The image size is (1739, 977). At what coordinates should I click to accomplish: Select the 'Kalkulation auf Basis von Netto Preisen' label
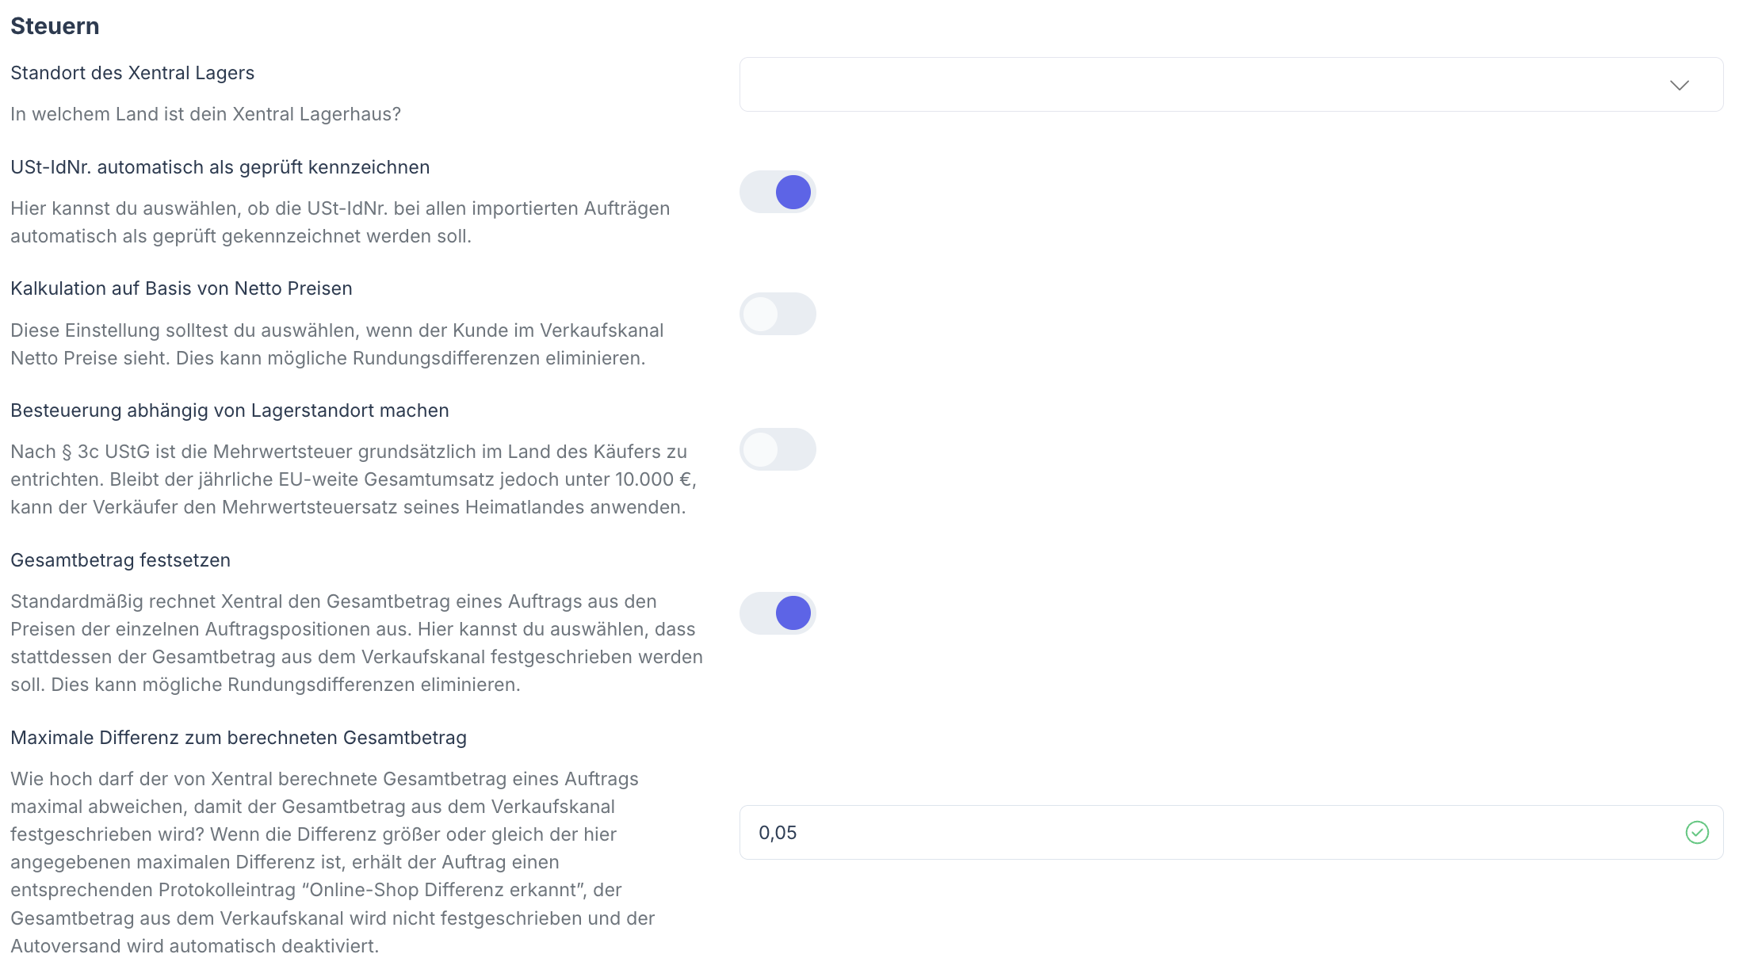click(x=182, y=288)
